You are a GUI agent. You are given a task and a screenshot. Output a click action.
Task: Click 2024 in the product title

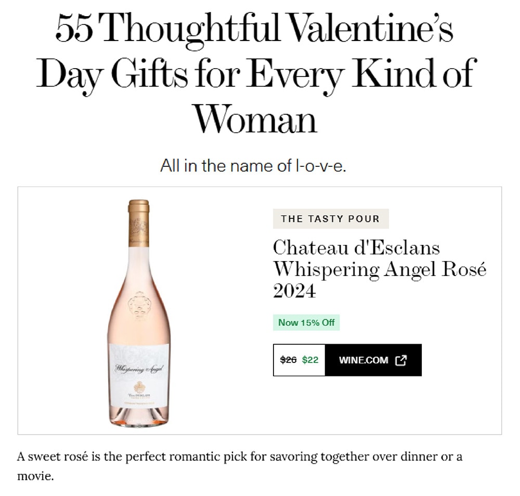(x=294, y=291)
